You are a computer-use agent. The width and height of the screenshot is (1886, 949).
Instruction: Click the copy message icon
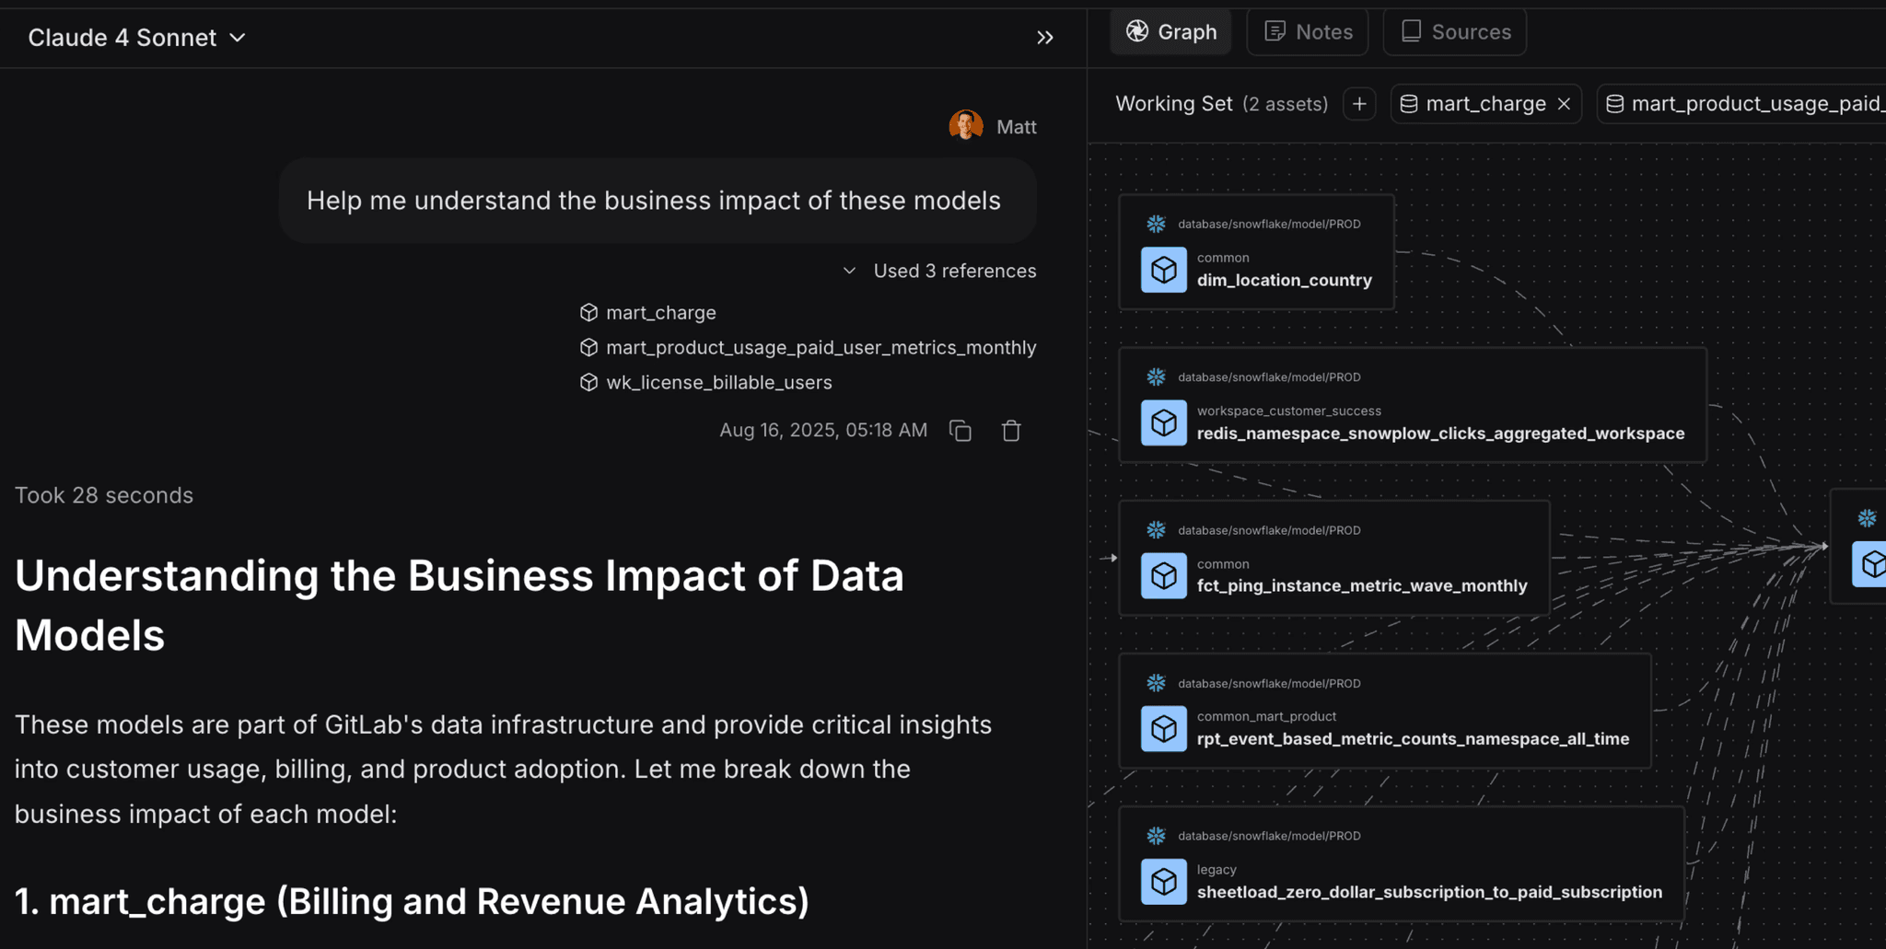click(960, 430)
